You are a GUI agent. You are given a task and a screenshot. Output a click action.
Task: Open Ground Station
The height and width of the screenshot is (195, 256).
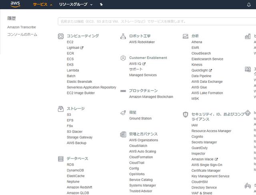click(140, 118)
